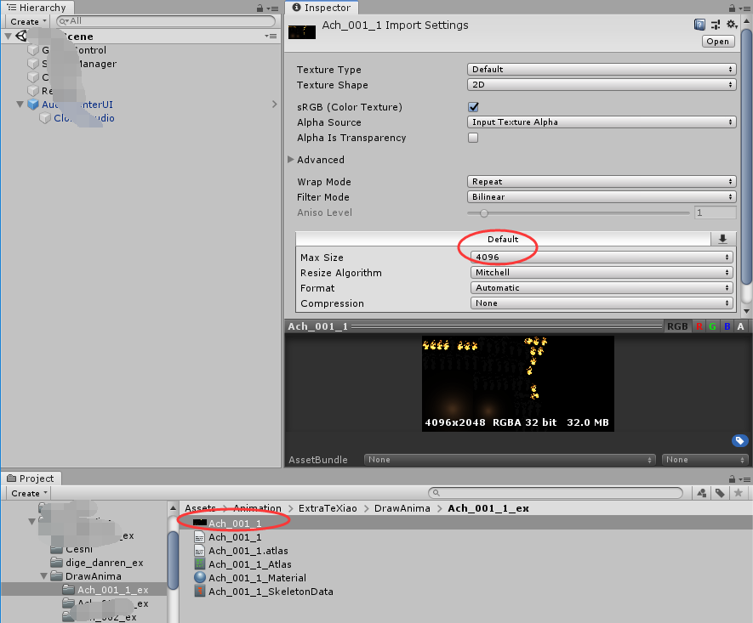Open the Wrap Mode dropdown

tap(602, 181)
